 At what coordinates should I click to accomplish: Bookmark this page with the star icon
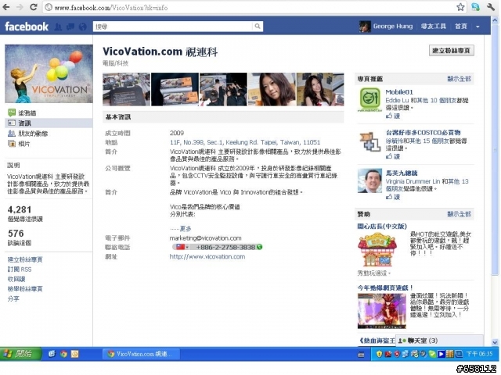coord(460,7)
